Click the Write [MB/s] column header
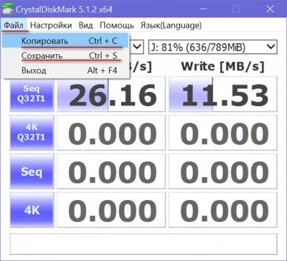This screenshot has height=261, width=287. point(223,66)
